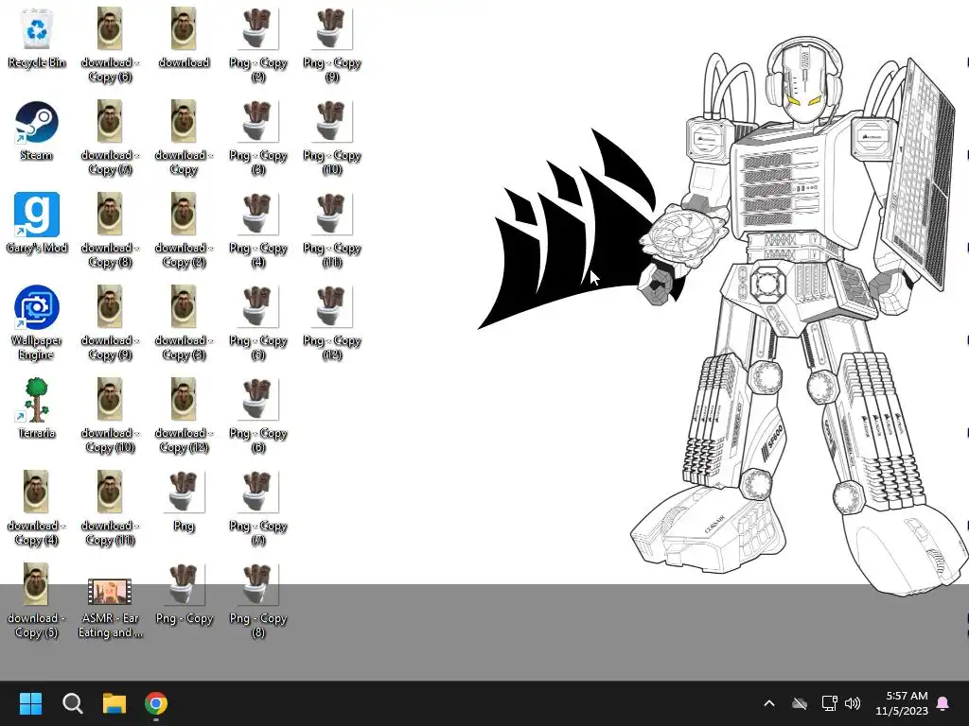The height and width of the screenshot is (726, 969).
Task: Select the Wallpaper Engine shortcut
Action: pos(37,323)
